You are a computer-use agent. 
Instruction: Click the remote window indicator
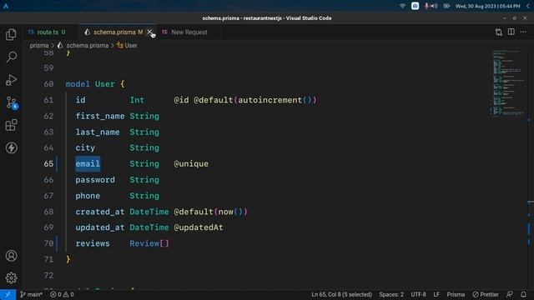pos(8,294)
